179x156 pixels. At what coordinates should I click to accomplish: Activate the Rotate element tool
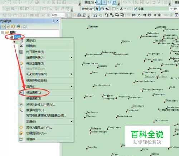pyautogui.click(x=102, y=9)
